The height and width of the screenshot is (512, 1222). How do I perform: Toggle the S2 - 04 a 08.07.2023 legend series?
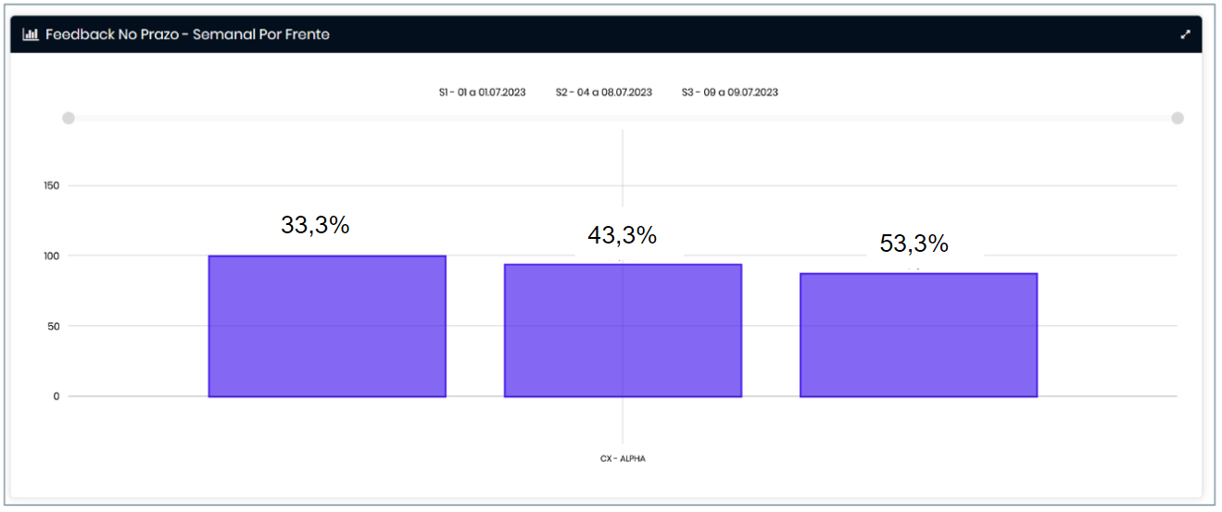pyautogui.click(x=603, y=93)
